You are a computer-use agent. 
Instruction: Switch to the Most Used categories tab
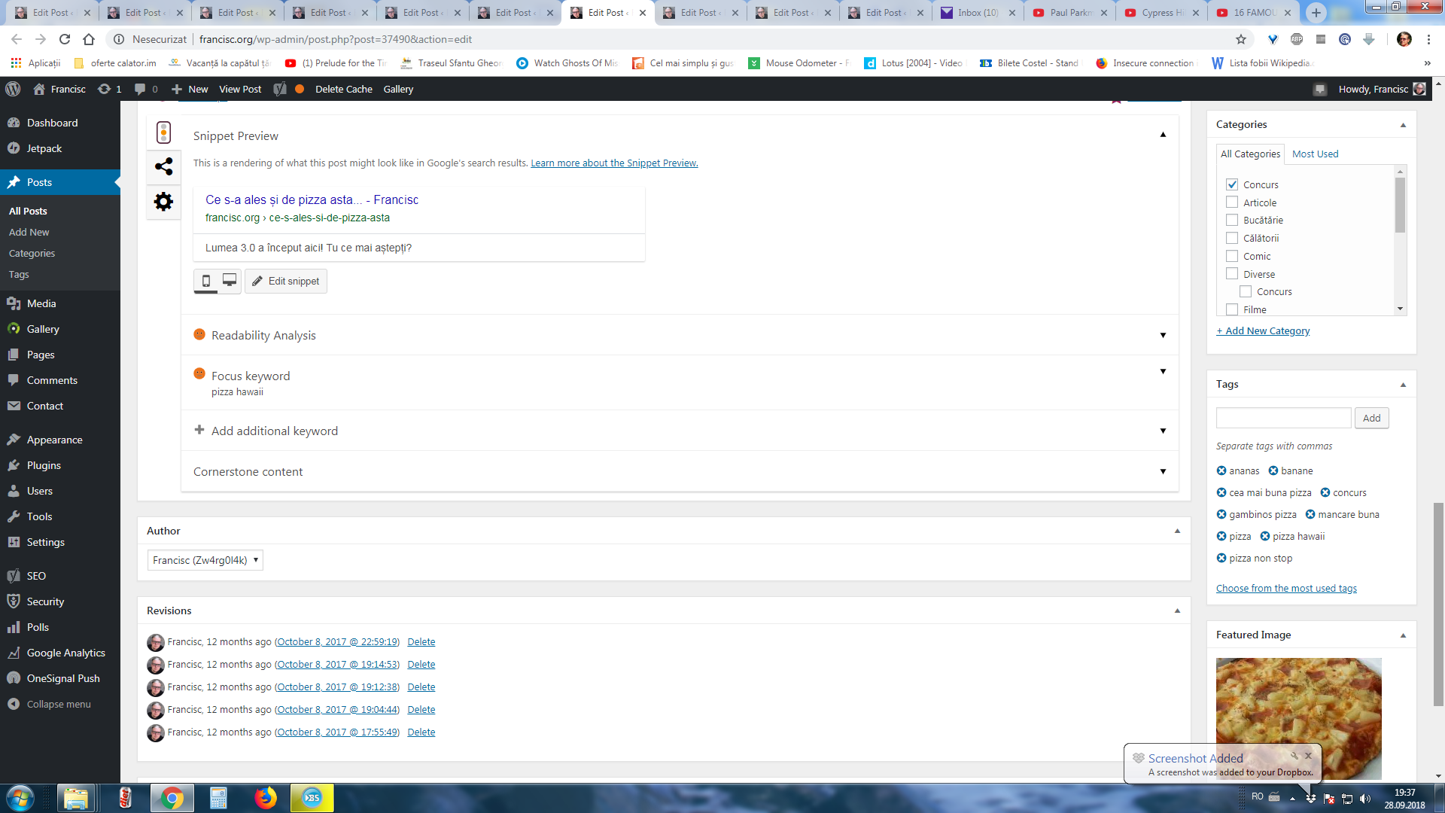1315,154
